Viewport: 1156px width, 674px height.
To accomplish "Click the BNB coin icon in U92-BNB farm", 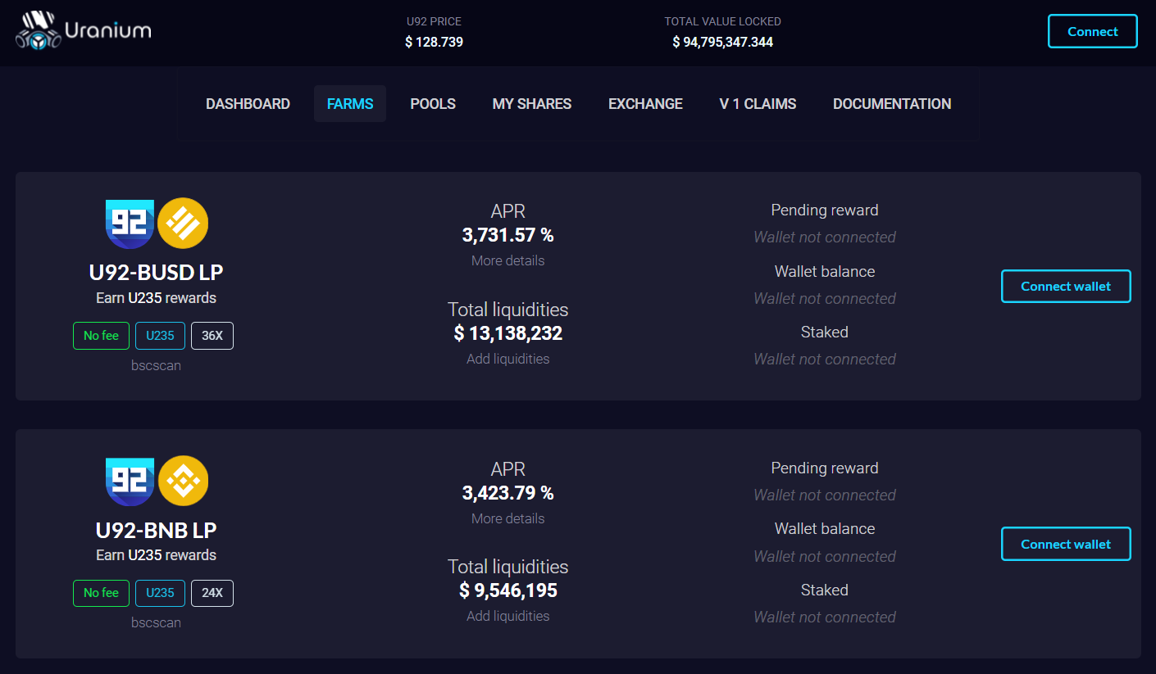I will tap(183, 482).
